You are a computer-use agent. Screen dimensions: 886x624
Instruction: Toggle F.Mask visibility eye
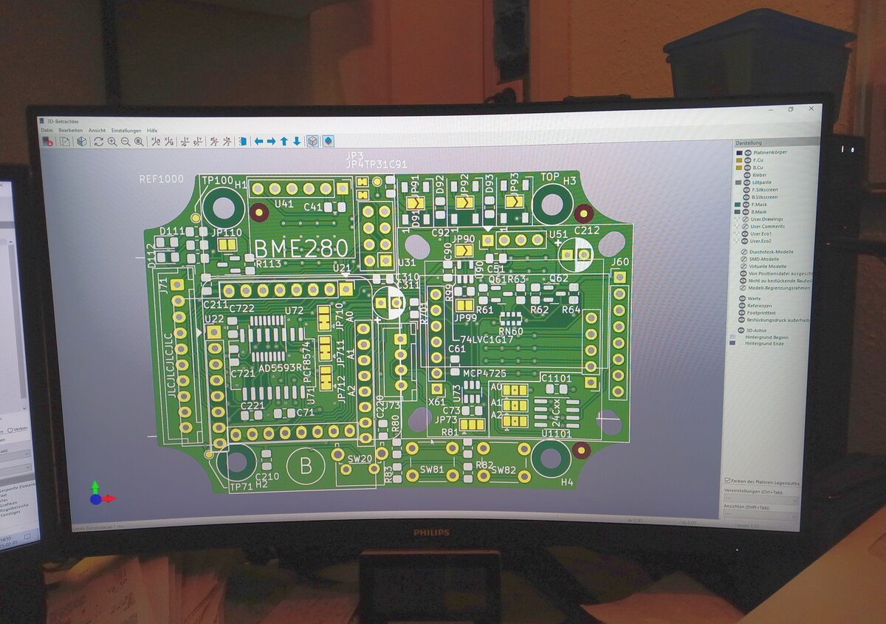[x=746, y=205]
